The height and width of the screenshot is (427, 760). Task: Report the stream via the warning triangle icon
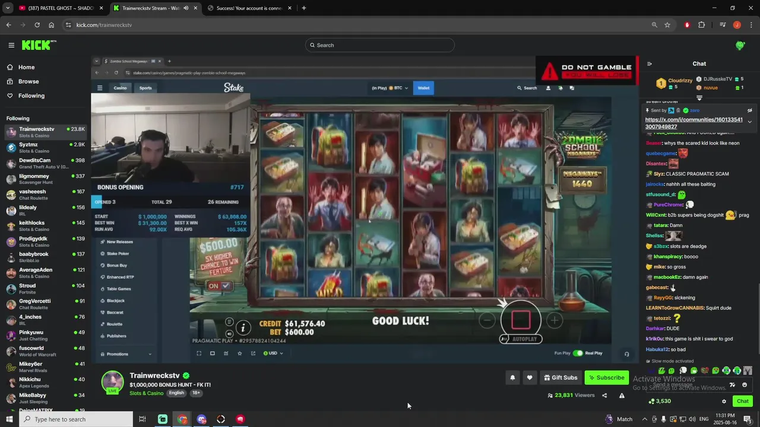(x=622, y=396)
